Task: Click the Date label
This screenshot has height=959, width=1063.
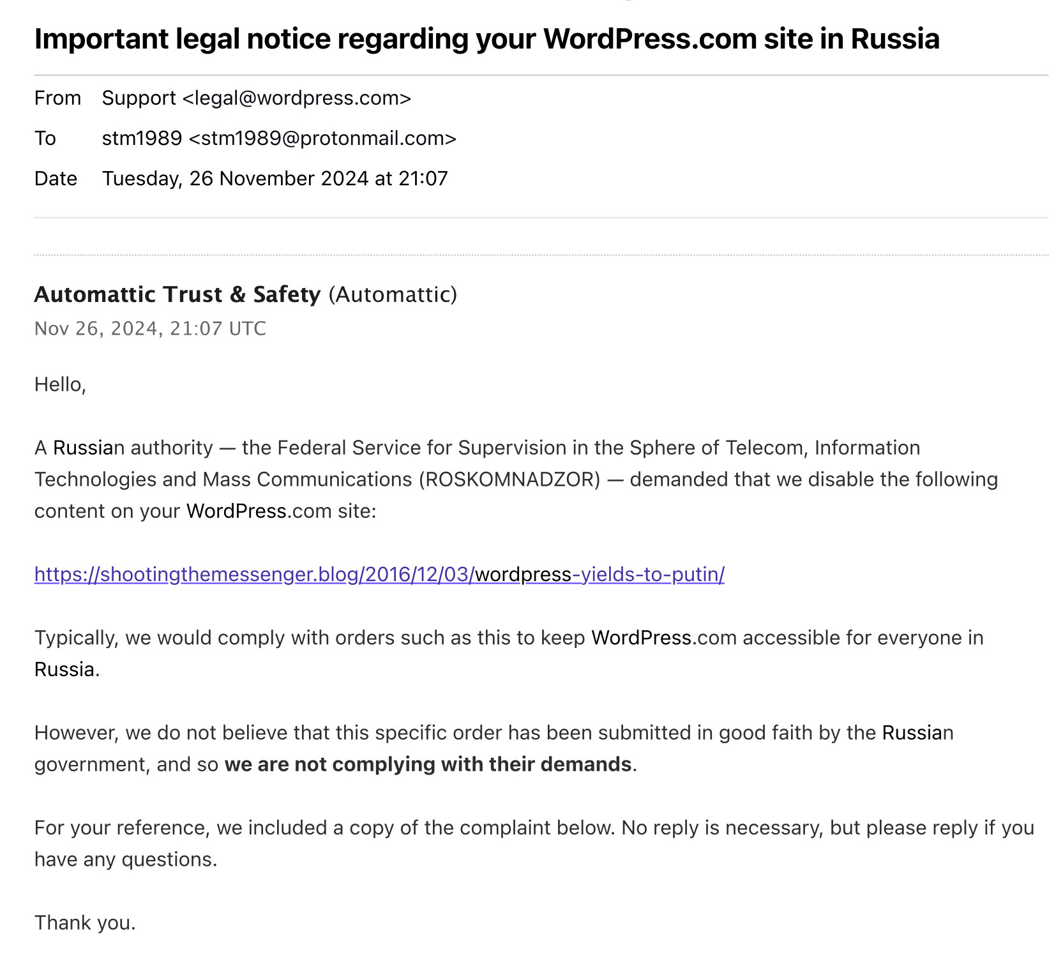Action: pos(56,179)
